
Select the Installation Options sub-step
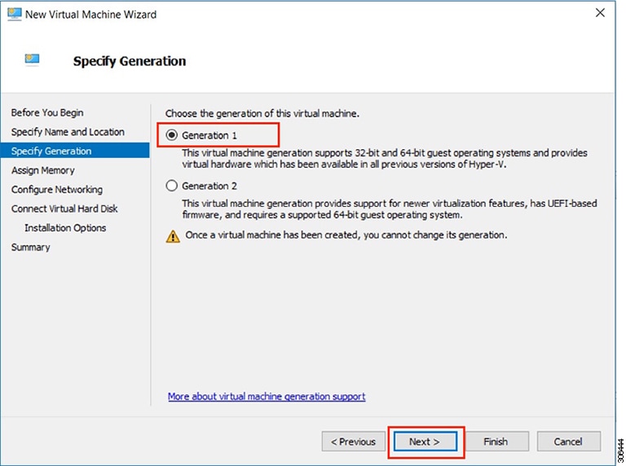[x=65, y=228]
